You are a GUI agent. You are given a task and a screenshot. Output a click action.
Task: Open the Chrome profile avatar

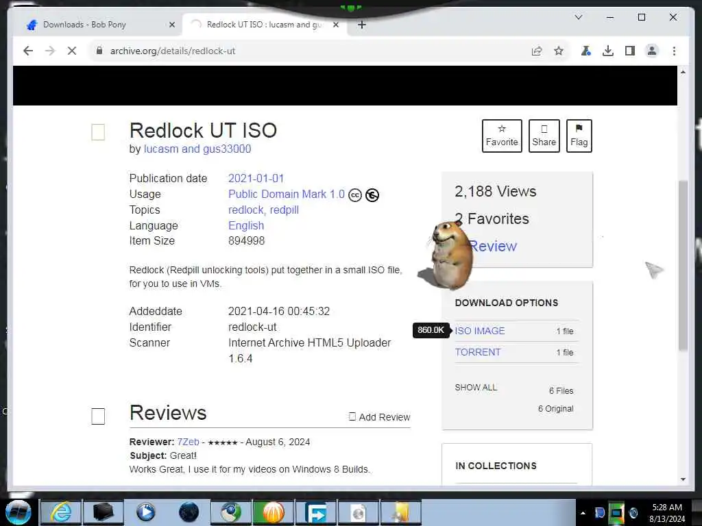click(x=652, y=51)
